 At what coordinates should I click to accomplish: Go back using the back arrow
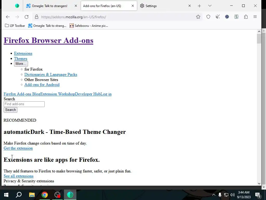(x=8, y=17)
